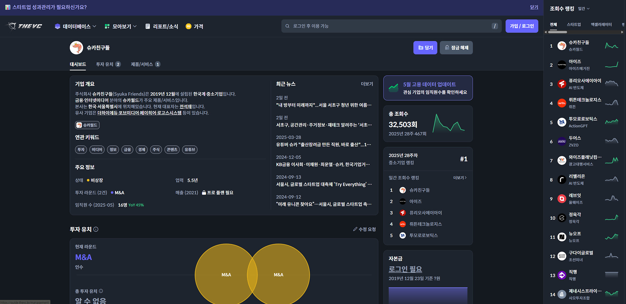Click the slash shortcut key badge in search
The height and width of the screenshot is (304, 626).
pos(495,26)
